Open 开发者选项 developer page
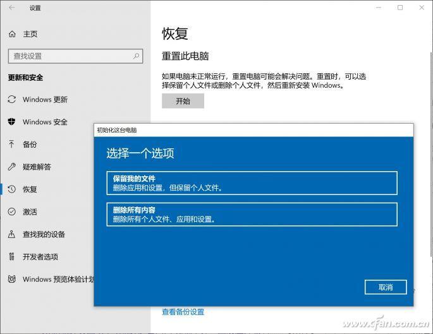Screen dimensions: 433x334 pyautogui.click(x=40, y=257)
